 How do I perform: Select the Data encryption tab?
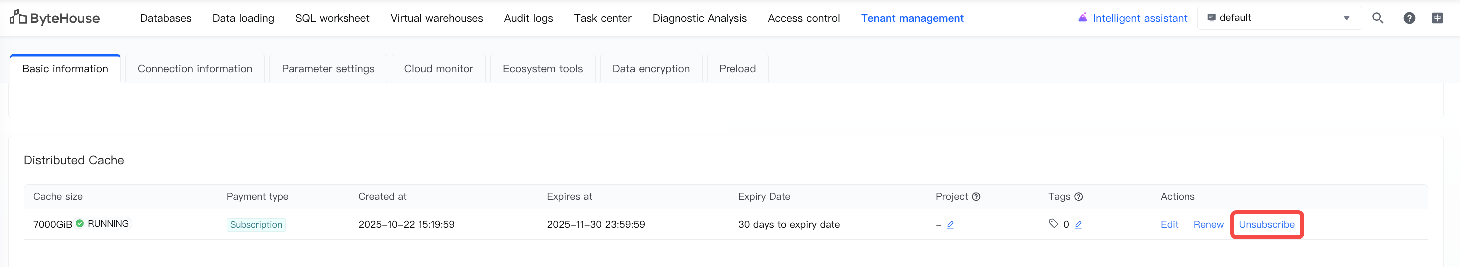click(651, 69)
